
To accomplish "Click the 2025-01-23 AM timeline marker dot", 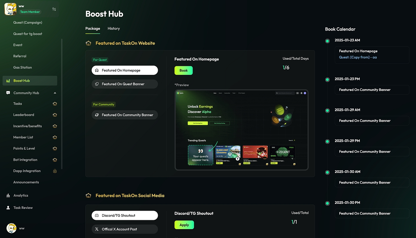I will pos(327,41).
